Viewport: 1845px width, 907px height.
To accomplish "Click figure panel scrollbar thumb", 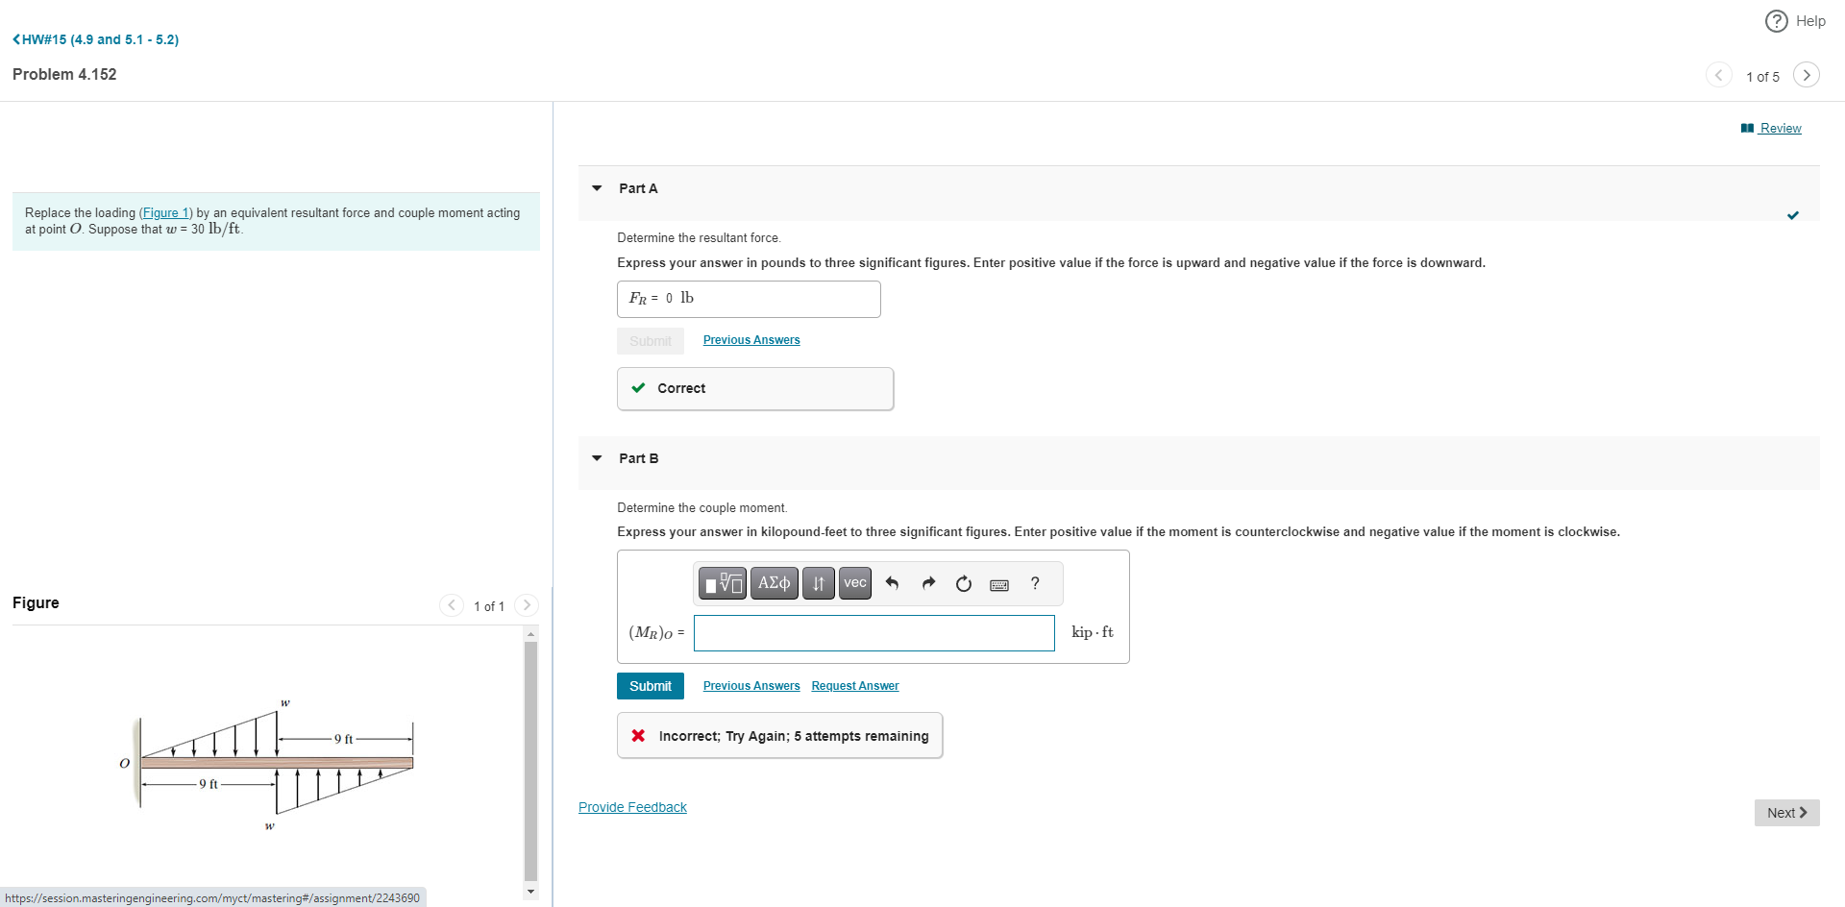I will (531, 761).
